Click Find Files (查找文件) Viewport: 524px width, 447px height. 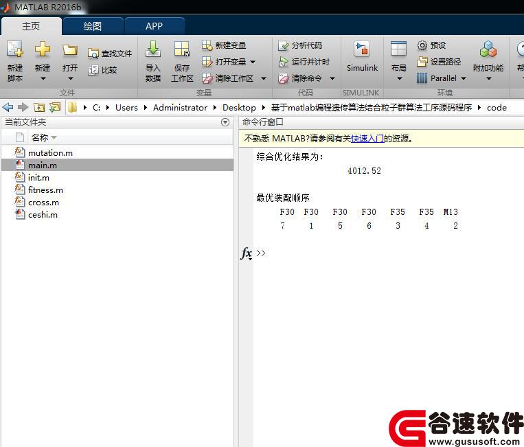(x=110, y=54)
